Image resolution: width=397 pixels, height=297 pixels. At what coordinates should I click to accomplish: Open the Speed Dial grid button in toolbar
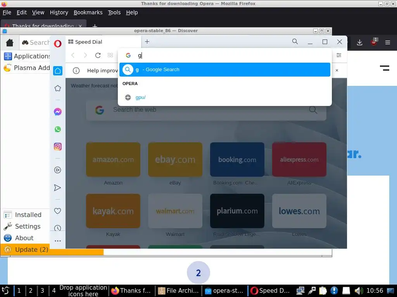(x=110, y=55)
